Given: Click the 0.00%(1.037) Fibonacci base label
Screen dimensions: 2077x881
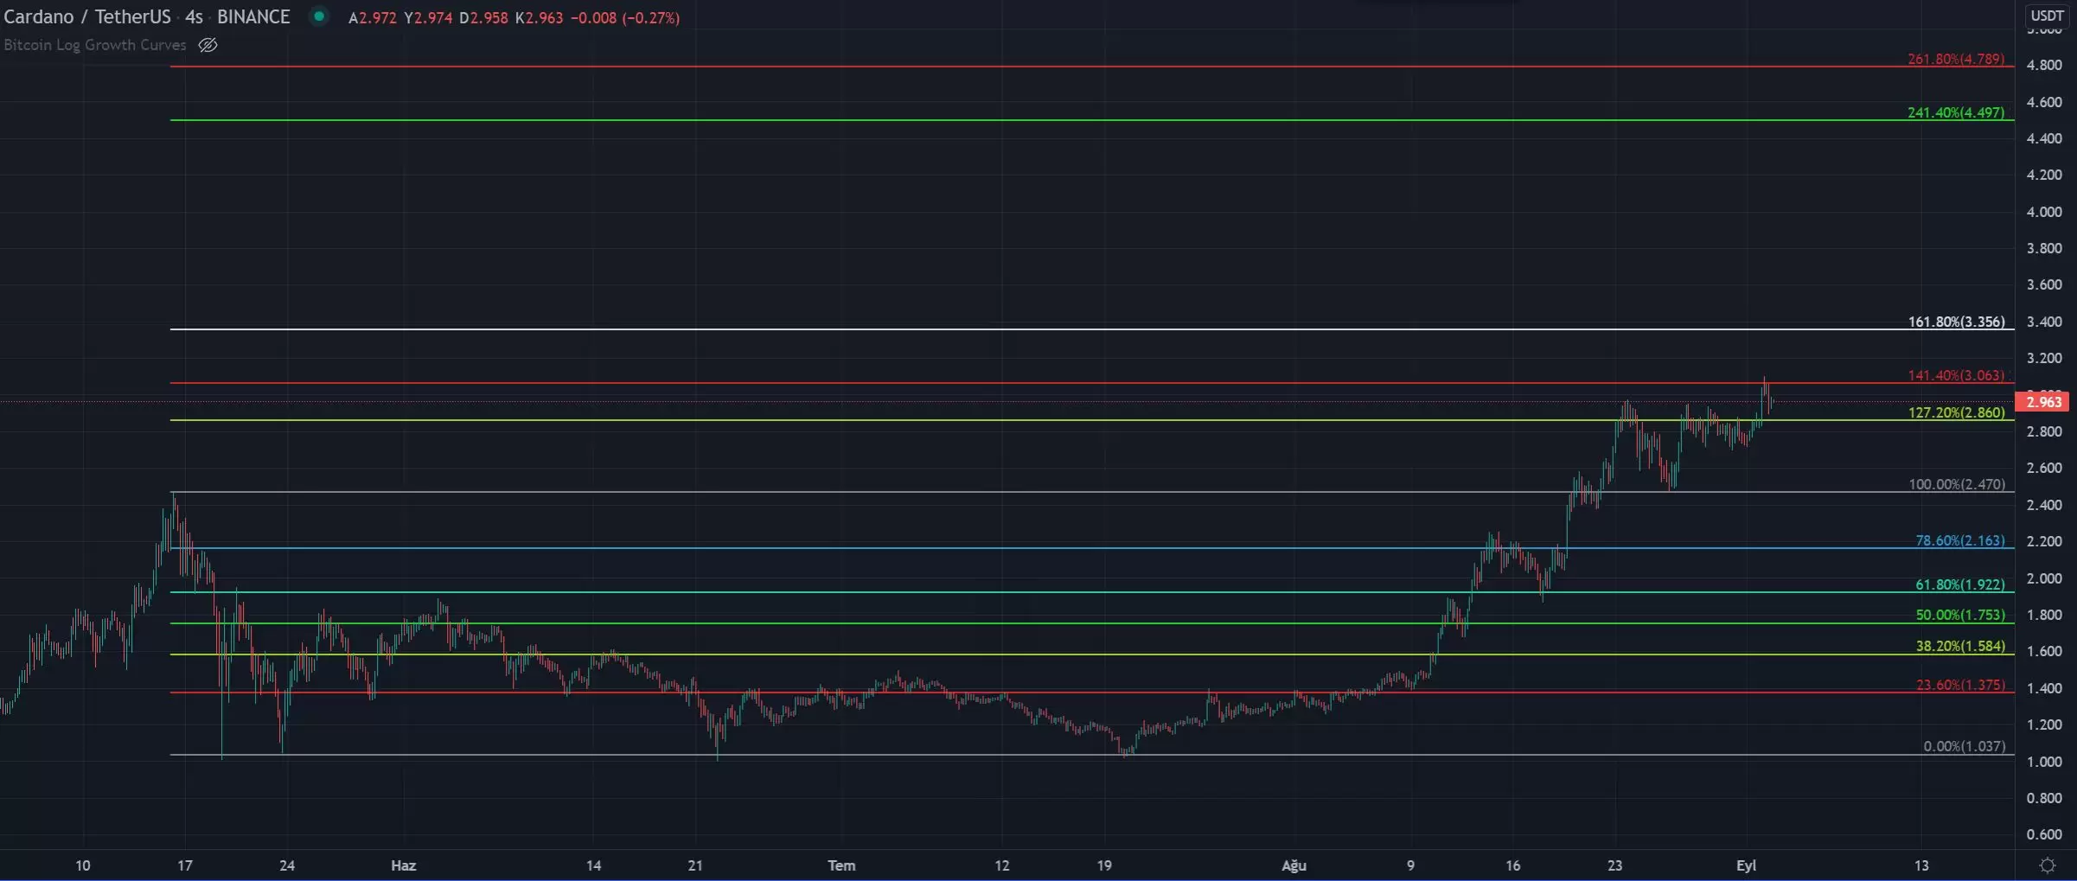Looking at the screenshot, I should 1964,746.
